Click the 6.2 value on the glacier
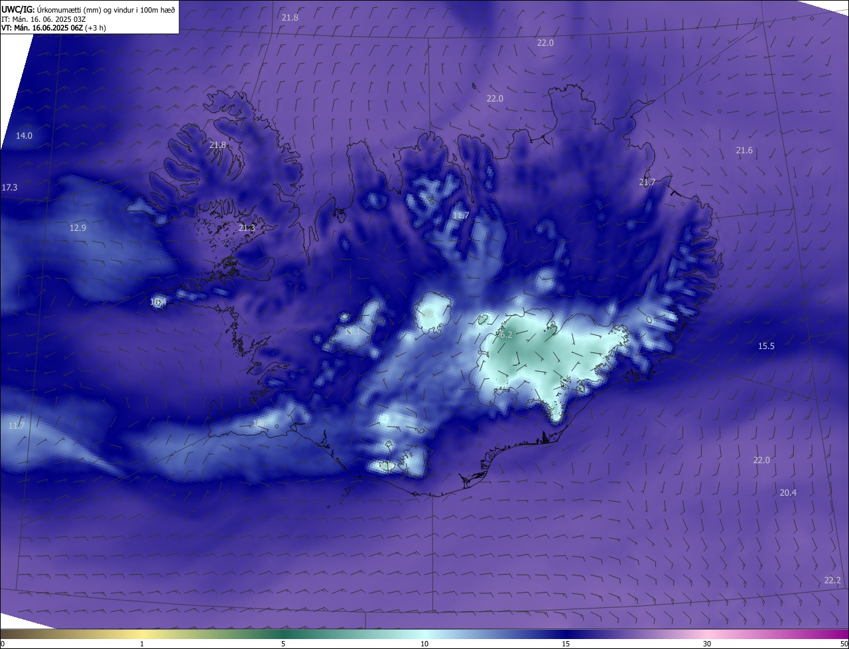The image size is (849, 649). 505,335
